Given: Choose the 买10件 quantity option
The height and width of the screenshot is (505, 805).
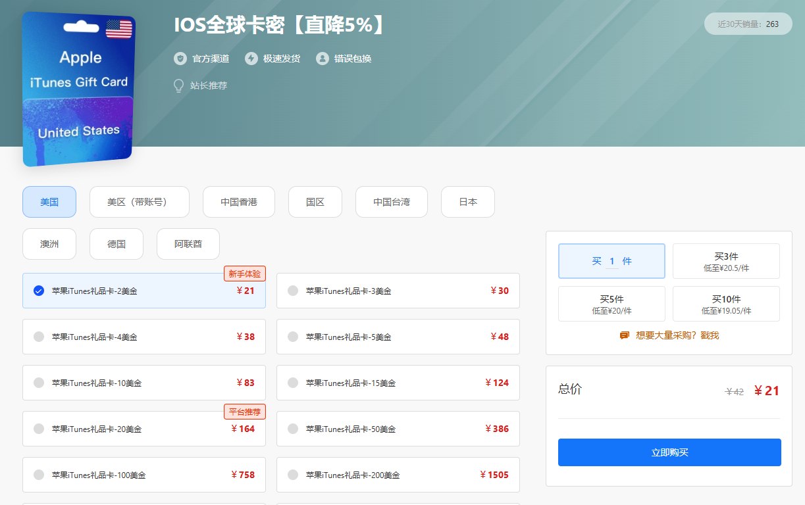Looking at the screenshot, I should click(x=726, y=304).
